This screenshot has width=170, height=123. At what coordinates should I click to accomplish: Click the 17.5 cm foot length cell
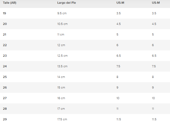coord(62,119)
